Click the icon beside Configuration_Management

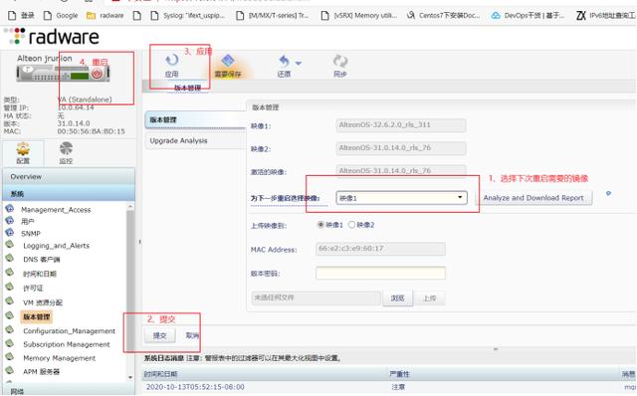(9, 329)
